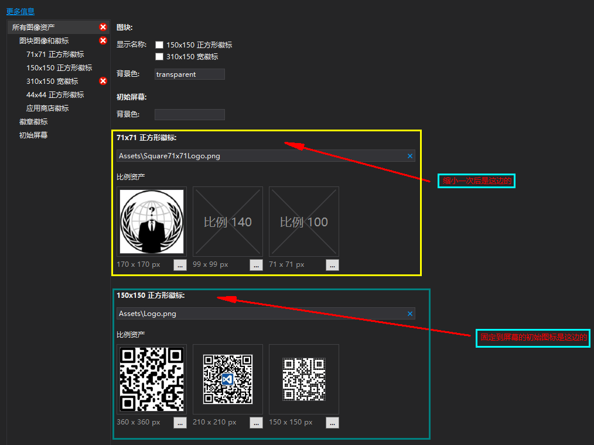Image resolution: width=594 pixels, height=445 pixels.
Task: Click the error icon beside 所有图像资产
Action: pos(103,27)
